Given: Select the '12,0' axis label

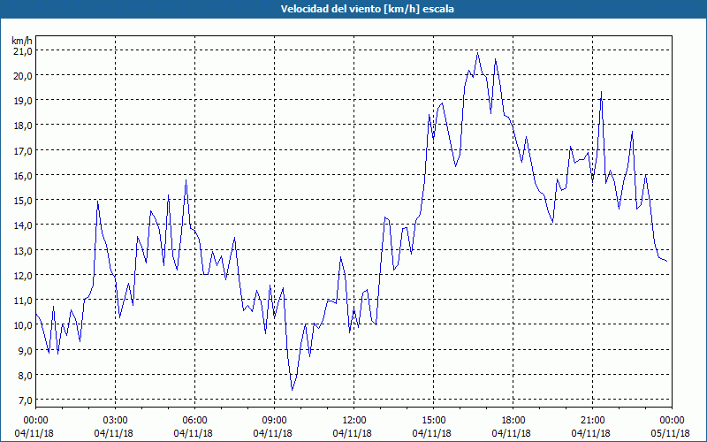Looking at the screenshot, I should tap(23, 276).
